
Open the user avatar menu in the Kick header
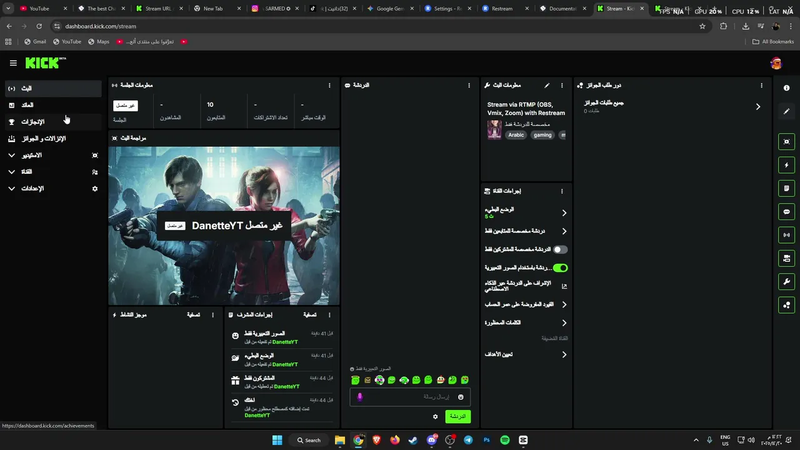click(x=776, y=63)
